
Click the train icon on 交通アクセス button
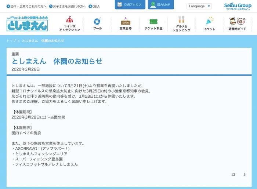pyautogui.click(x=120, y=4)
